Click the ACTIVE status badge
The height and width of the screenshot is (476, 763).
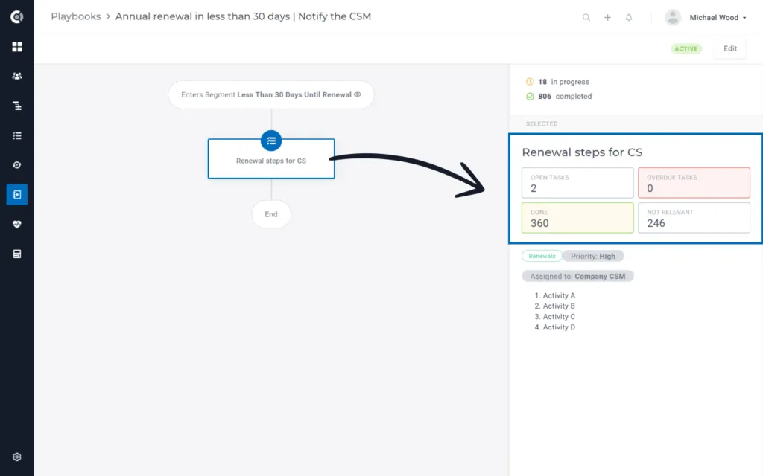pos(686,48)
